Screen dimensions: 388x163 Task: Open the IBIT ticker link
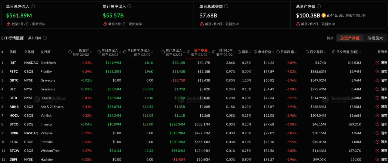pos(13,63)
